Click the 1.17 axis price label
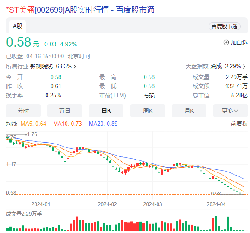The image size is (250, 233). click(11, 164)
